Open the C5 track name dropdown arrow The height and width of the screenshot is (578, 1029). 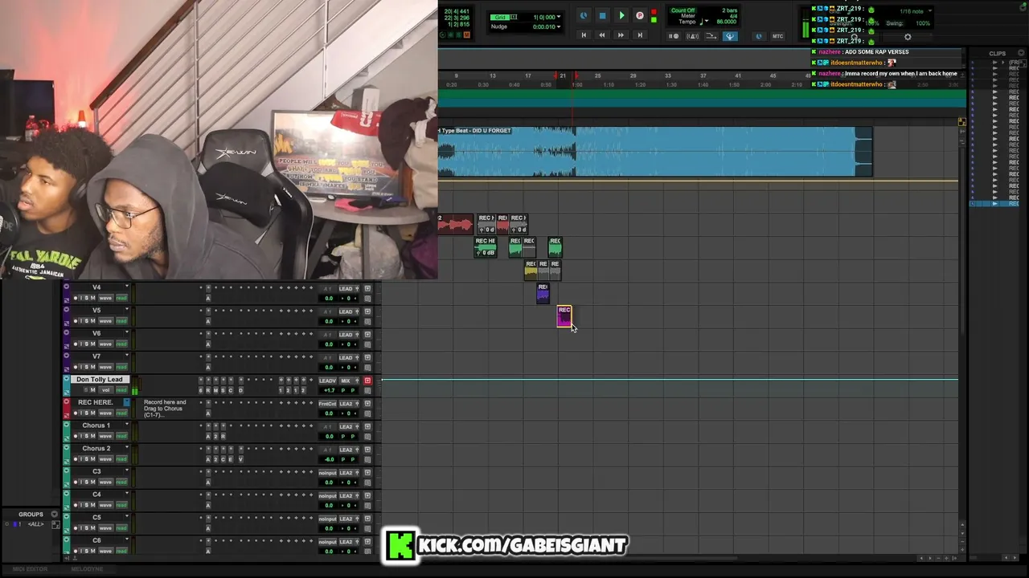pos(127,517)
